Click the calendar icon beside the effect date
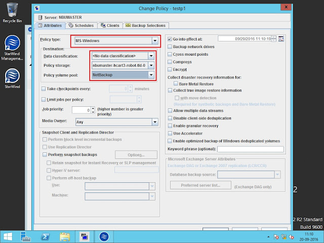The width and height of the screenshot is (324, 243). coord(281,38)
